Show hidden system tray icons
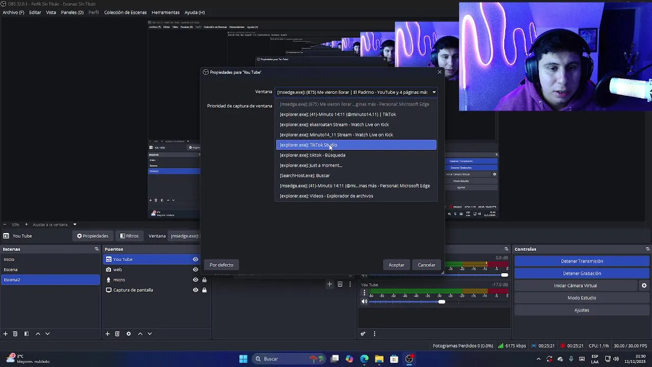The width and height of the screenshot is (652, 367). pyautogui.click(x=538, y=359)
